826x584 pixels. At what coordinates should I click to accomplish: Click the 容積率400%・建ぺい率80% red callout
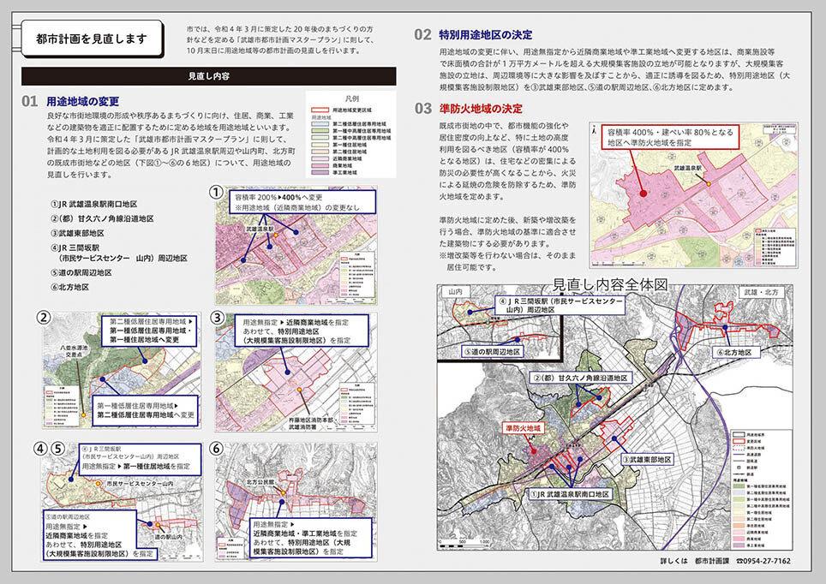[x=671, y=137]
